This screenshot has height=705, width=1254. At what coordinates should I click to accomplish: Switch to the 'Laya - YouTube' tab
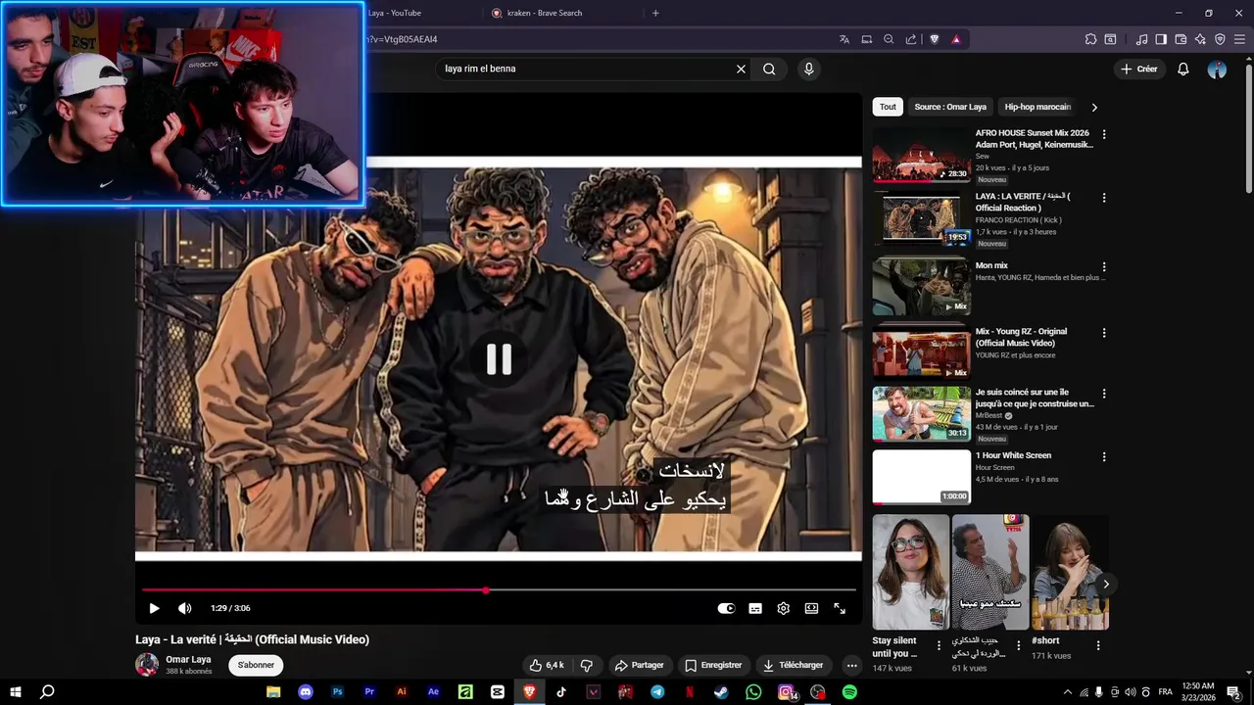(419, 13)
